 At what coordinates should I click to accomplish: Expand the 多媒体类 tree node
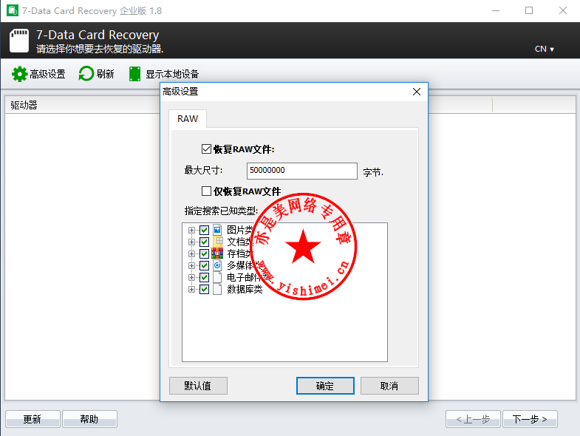coord(191,266)
